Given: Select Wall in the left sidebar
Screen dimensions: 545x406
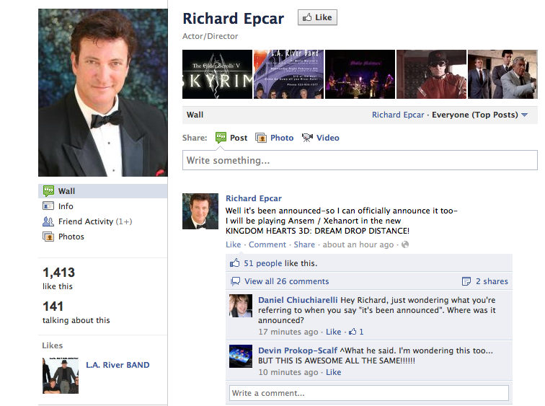Looking at the screenshot, I should 103,191.
